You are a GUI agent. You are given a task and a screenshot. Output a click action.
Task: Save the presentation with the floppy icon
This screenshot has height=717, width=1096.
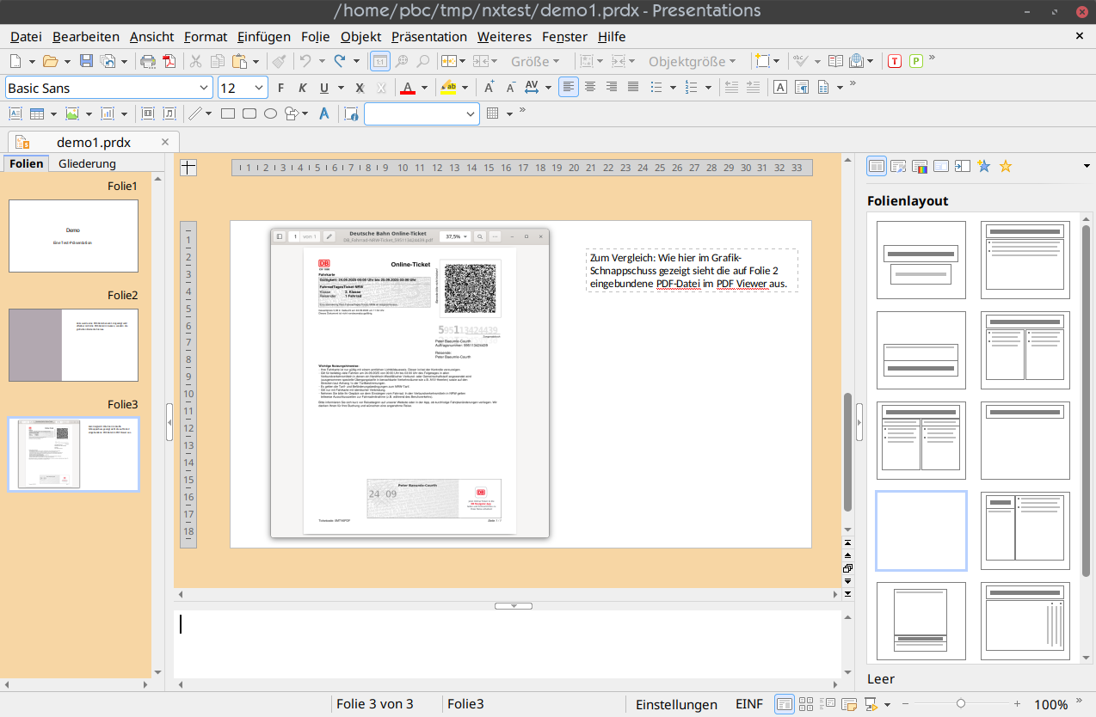(x=86, y=61)
